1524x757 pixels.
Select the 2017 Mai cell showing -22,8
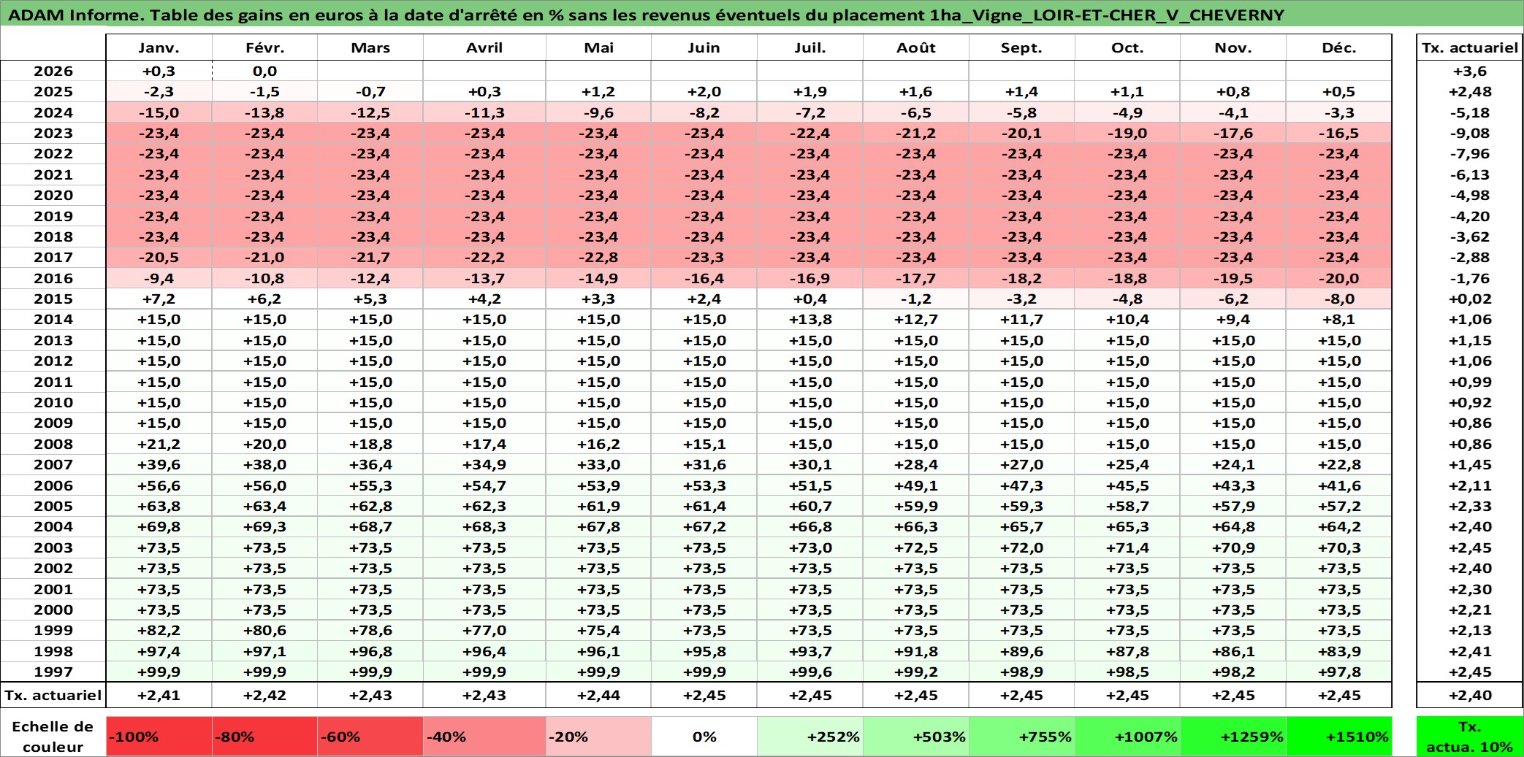(598, 257)
